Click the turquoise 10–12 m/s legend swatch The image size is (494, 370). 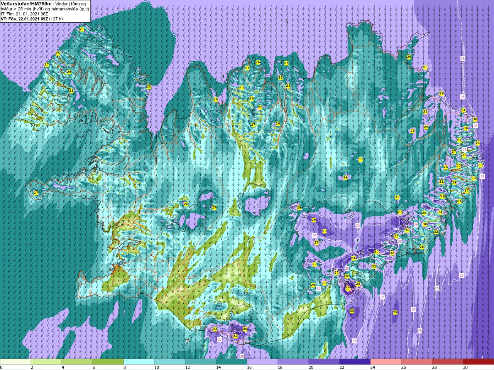[170, 362]
